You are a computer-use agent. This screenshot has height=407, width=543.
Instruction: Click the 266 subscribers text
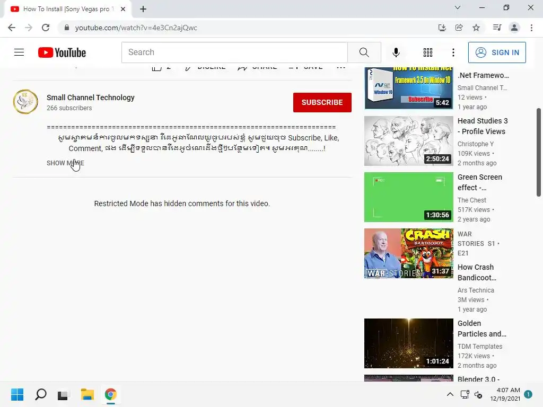(69, 108)
